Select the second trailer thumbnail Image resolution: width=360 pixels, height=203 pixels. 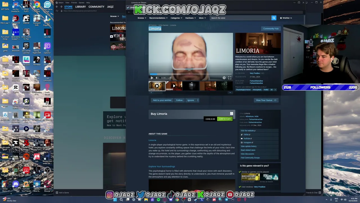point(174,86)
